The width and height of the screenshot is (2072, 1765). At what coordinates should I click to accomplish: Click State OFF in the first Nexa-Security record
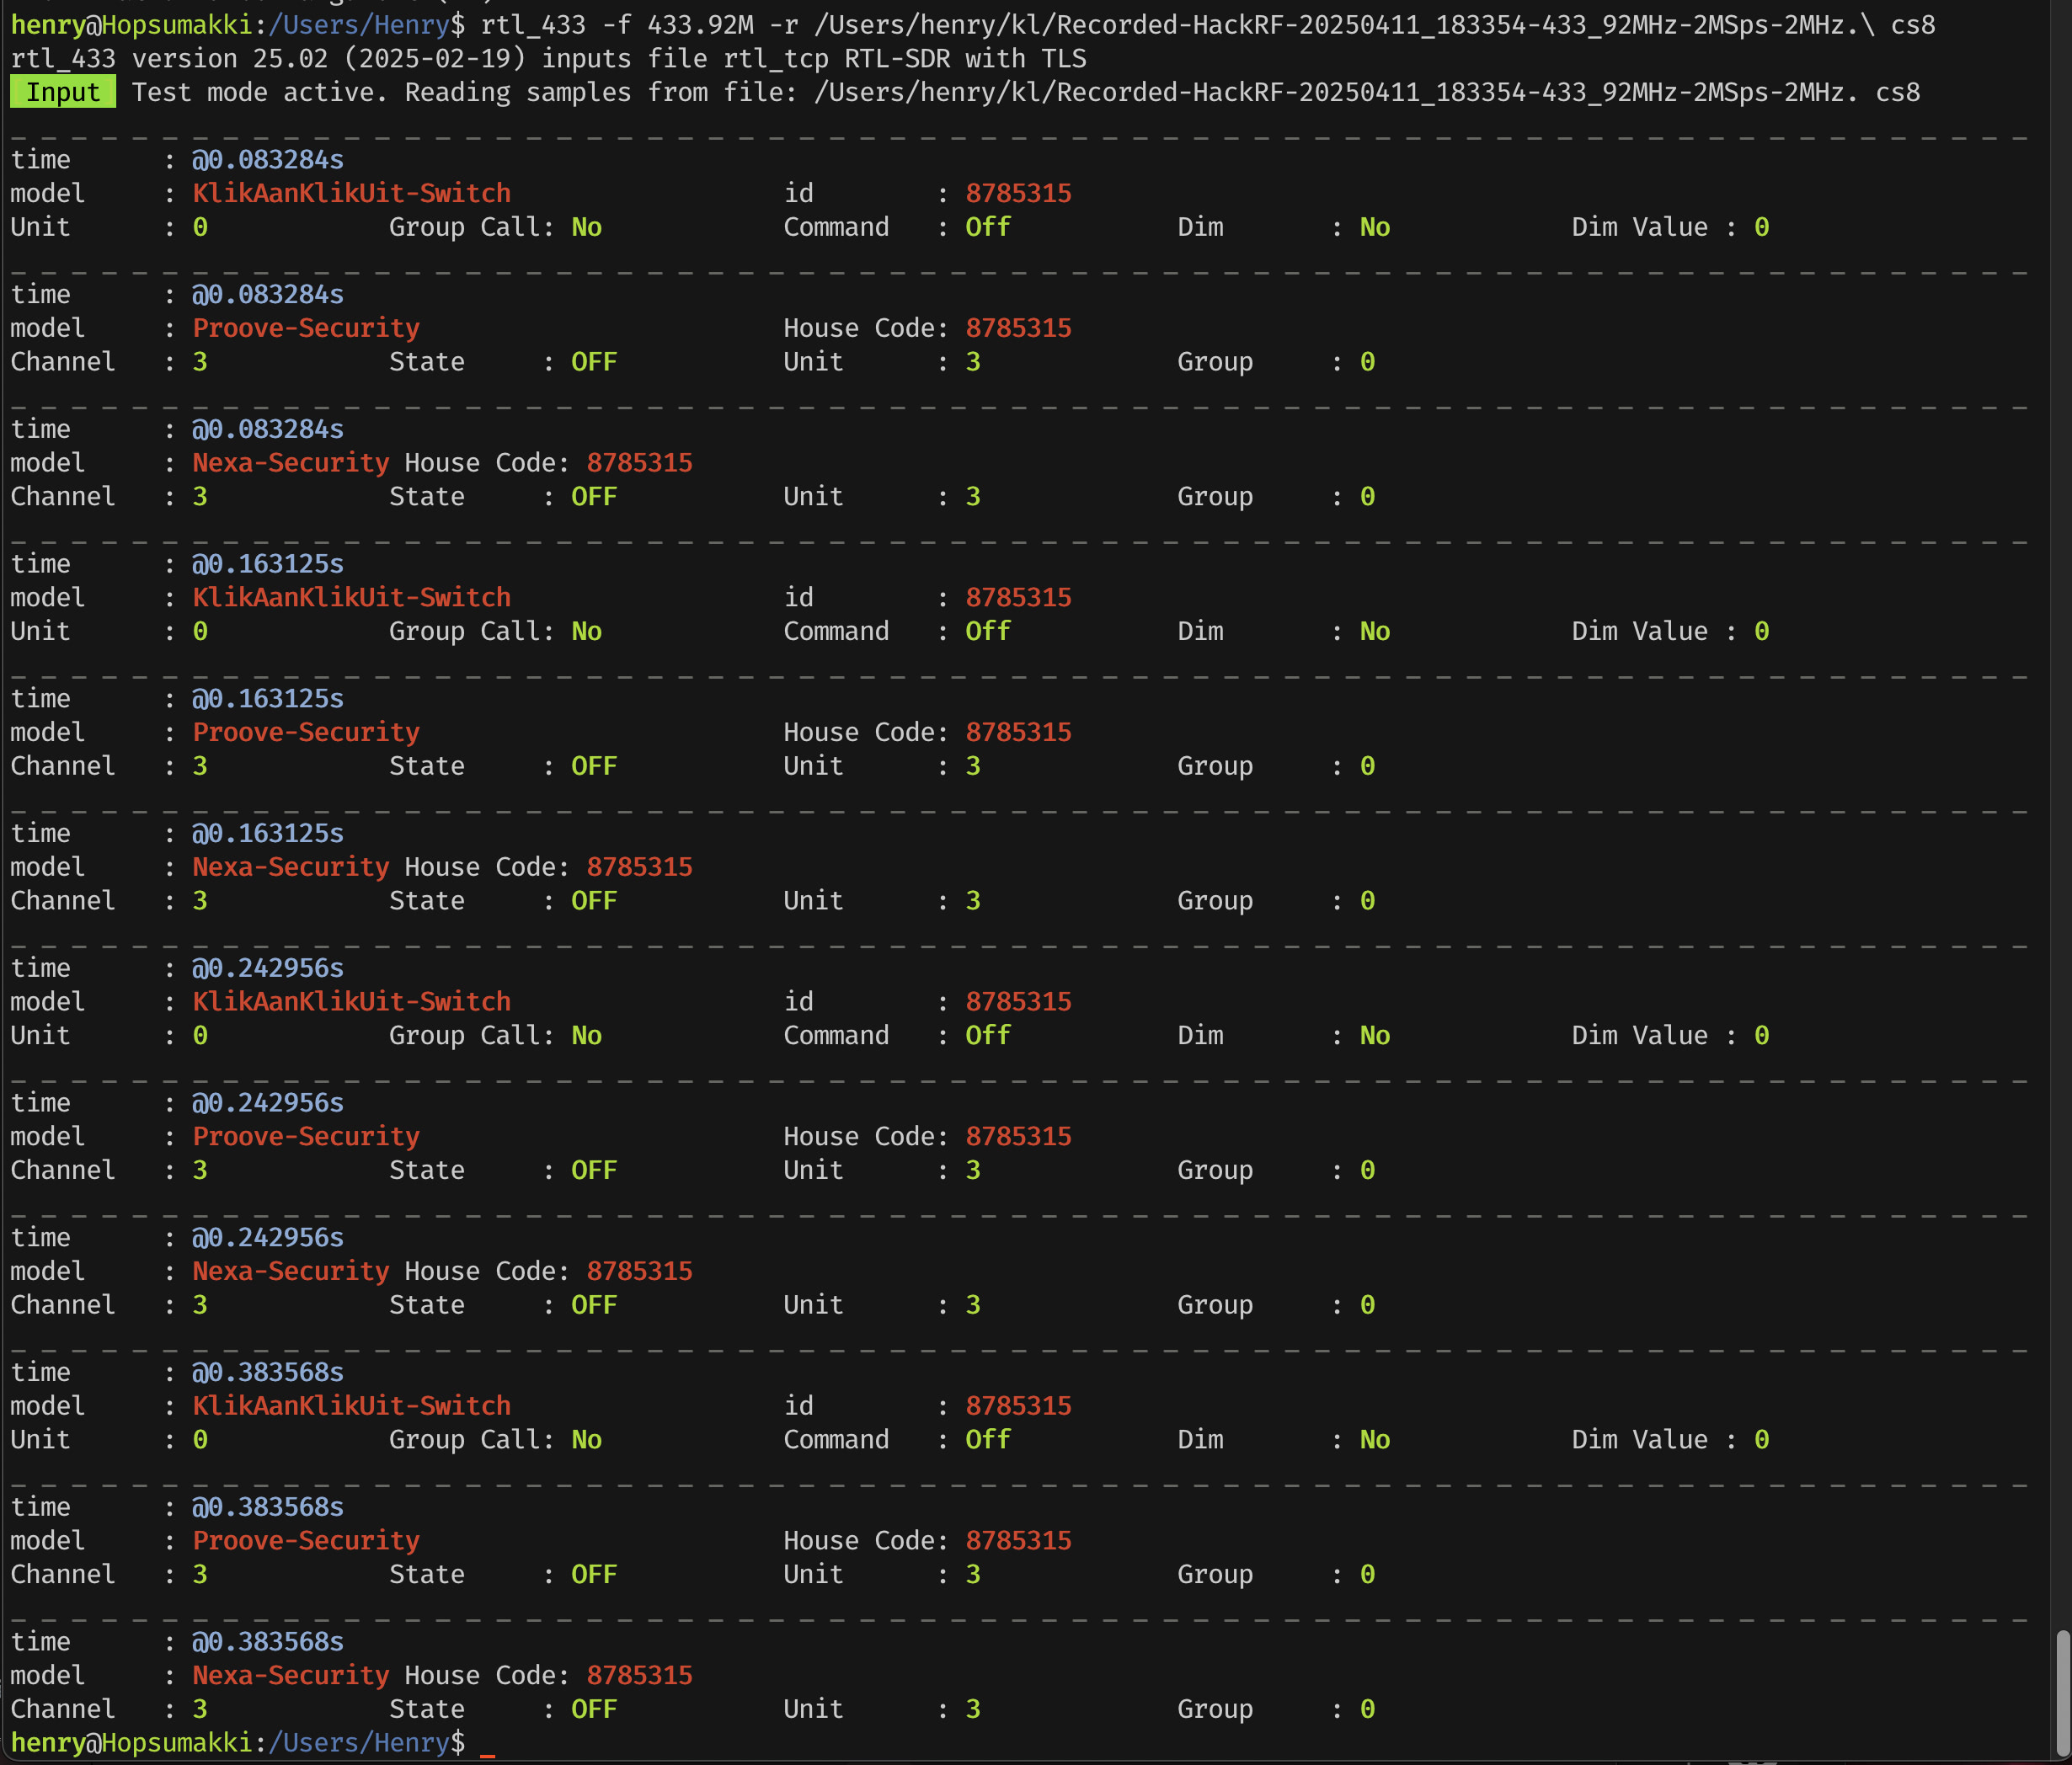pyautogui.click(x=593, y=496)
